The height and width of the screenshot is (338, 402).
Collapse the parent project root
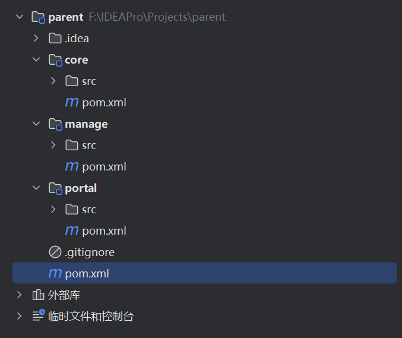tap(20, 17)
